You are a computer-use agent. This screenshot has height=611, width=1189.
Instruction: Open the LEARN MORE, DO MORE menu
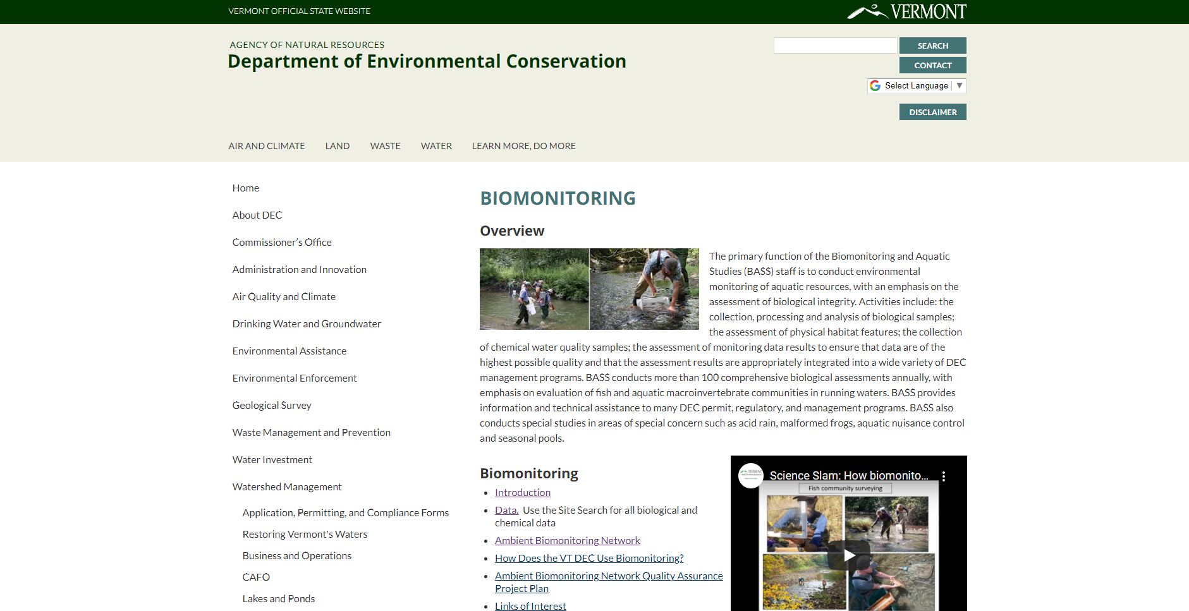(x=523, y=146)
